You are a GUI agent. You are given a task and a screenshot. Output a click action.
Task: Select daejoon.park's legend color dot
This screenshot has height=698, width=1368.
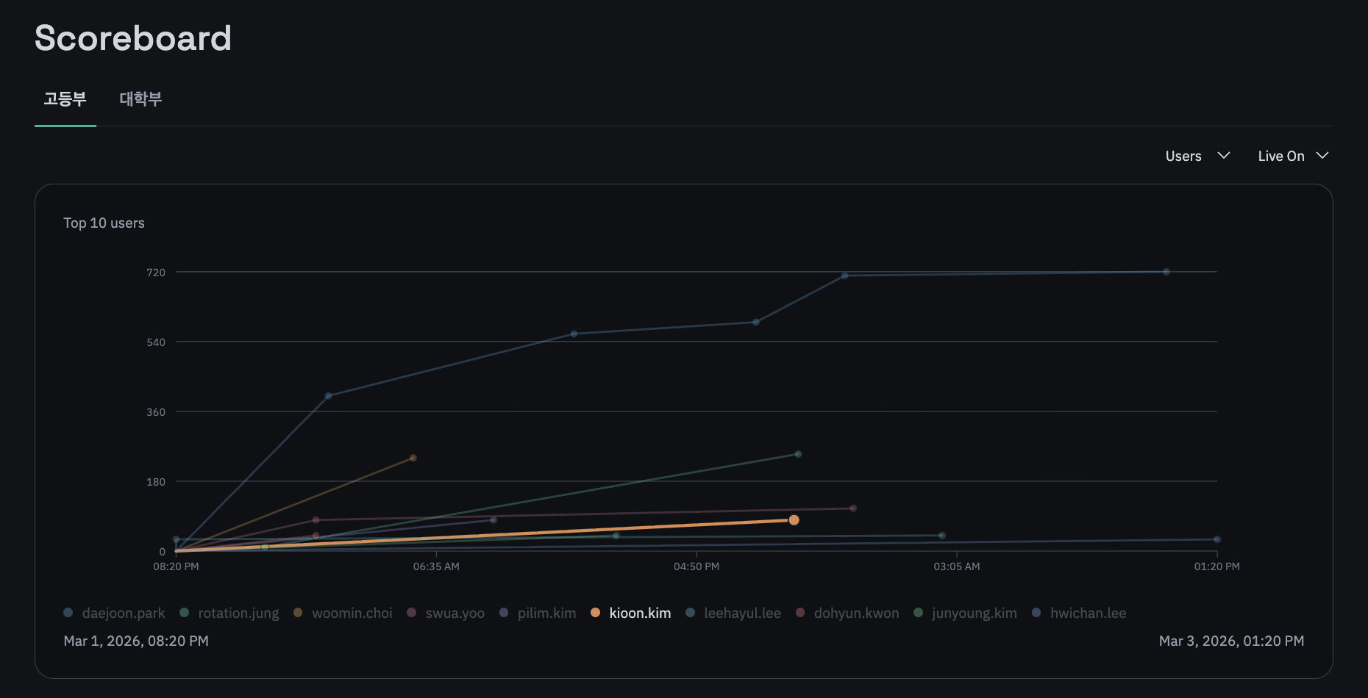pos(69,612)
